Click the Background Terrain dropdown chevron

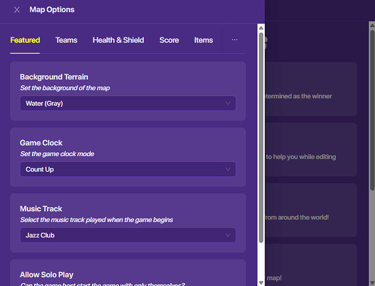pyautogui.click(x=228, y=104)
